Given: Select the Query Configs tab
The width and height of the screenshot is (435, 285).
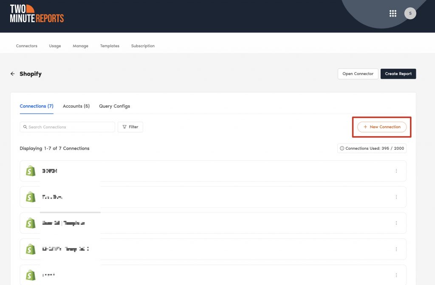Looking at the screenshot, I should coord(114,106).
